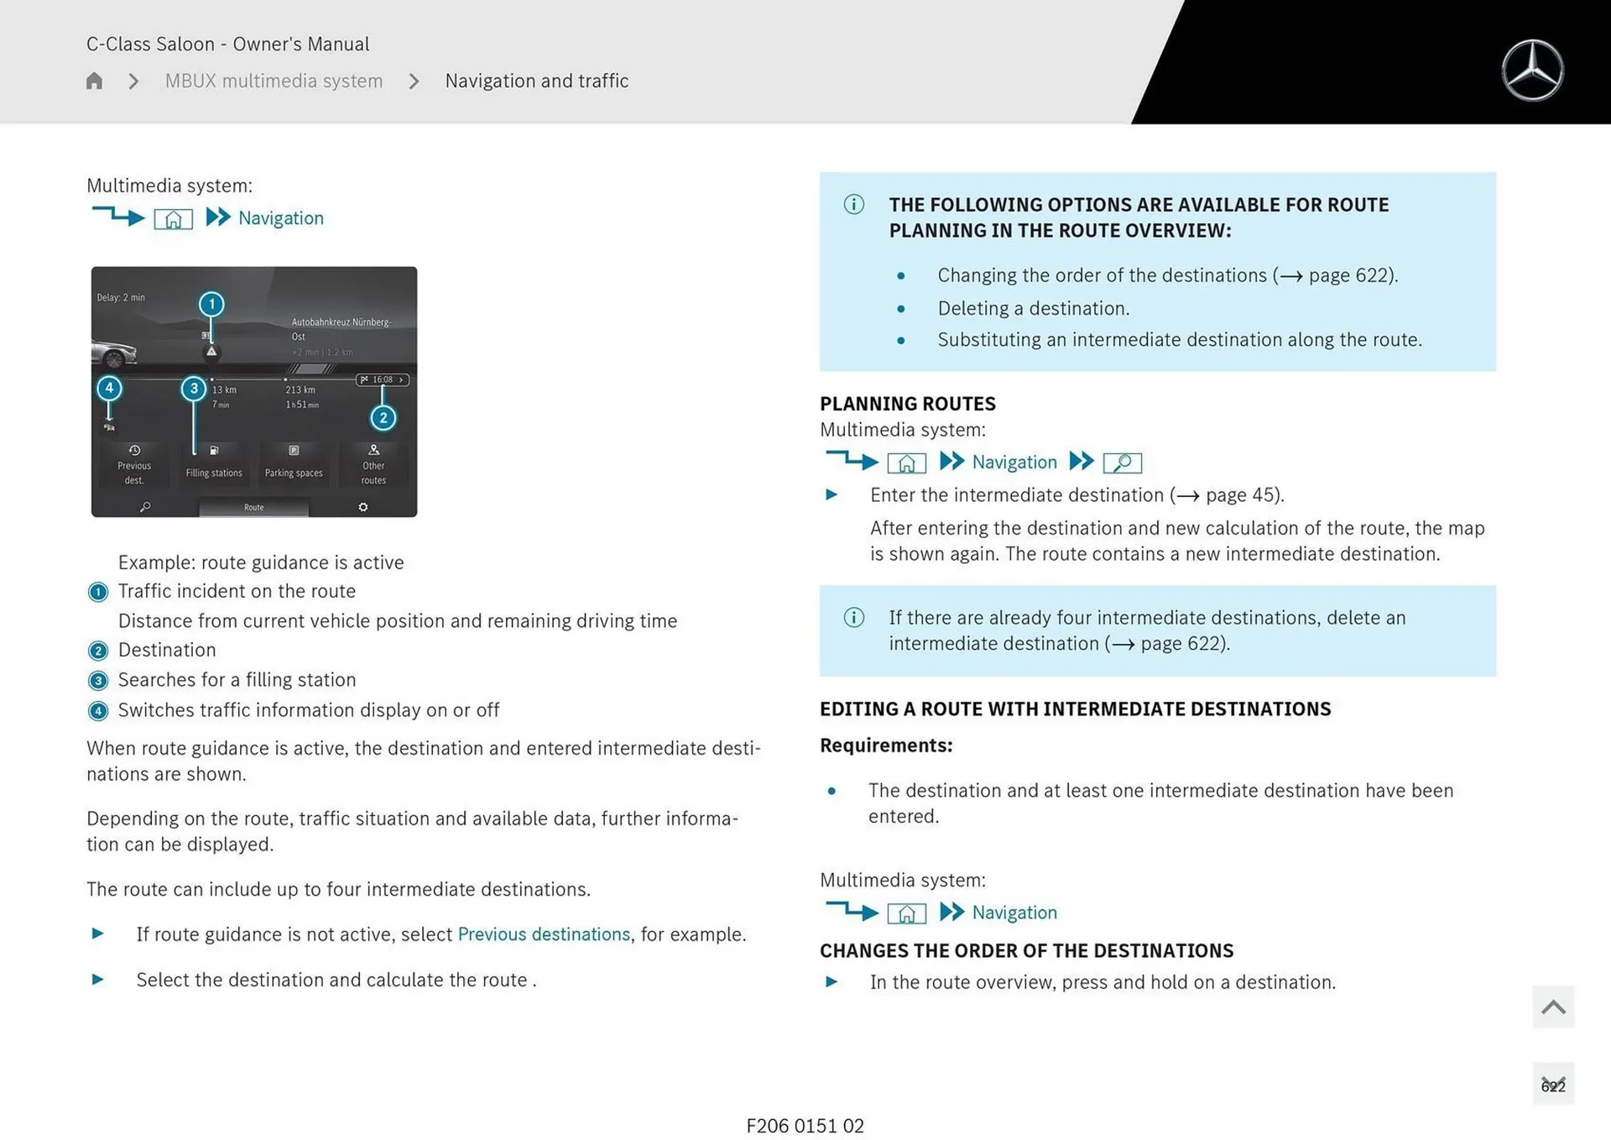The width and height of the screenshot is (1611, 1140).
Task: Open Navigation and traffic breadcrumb entry
Action: click(x=537, y=81)
